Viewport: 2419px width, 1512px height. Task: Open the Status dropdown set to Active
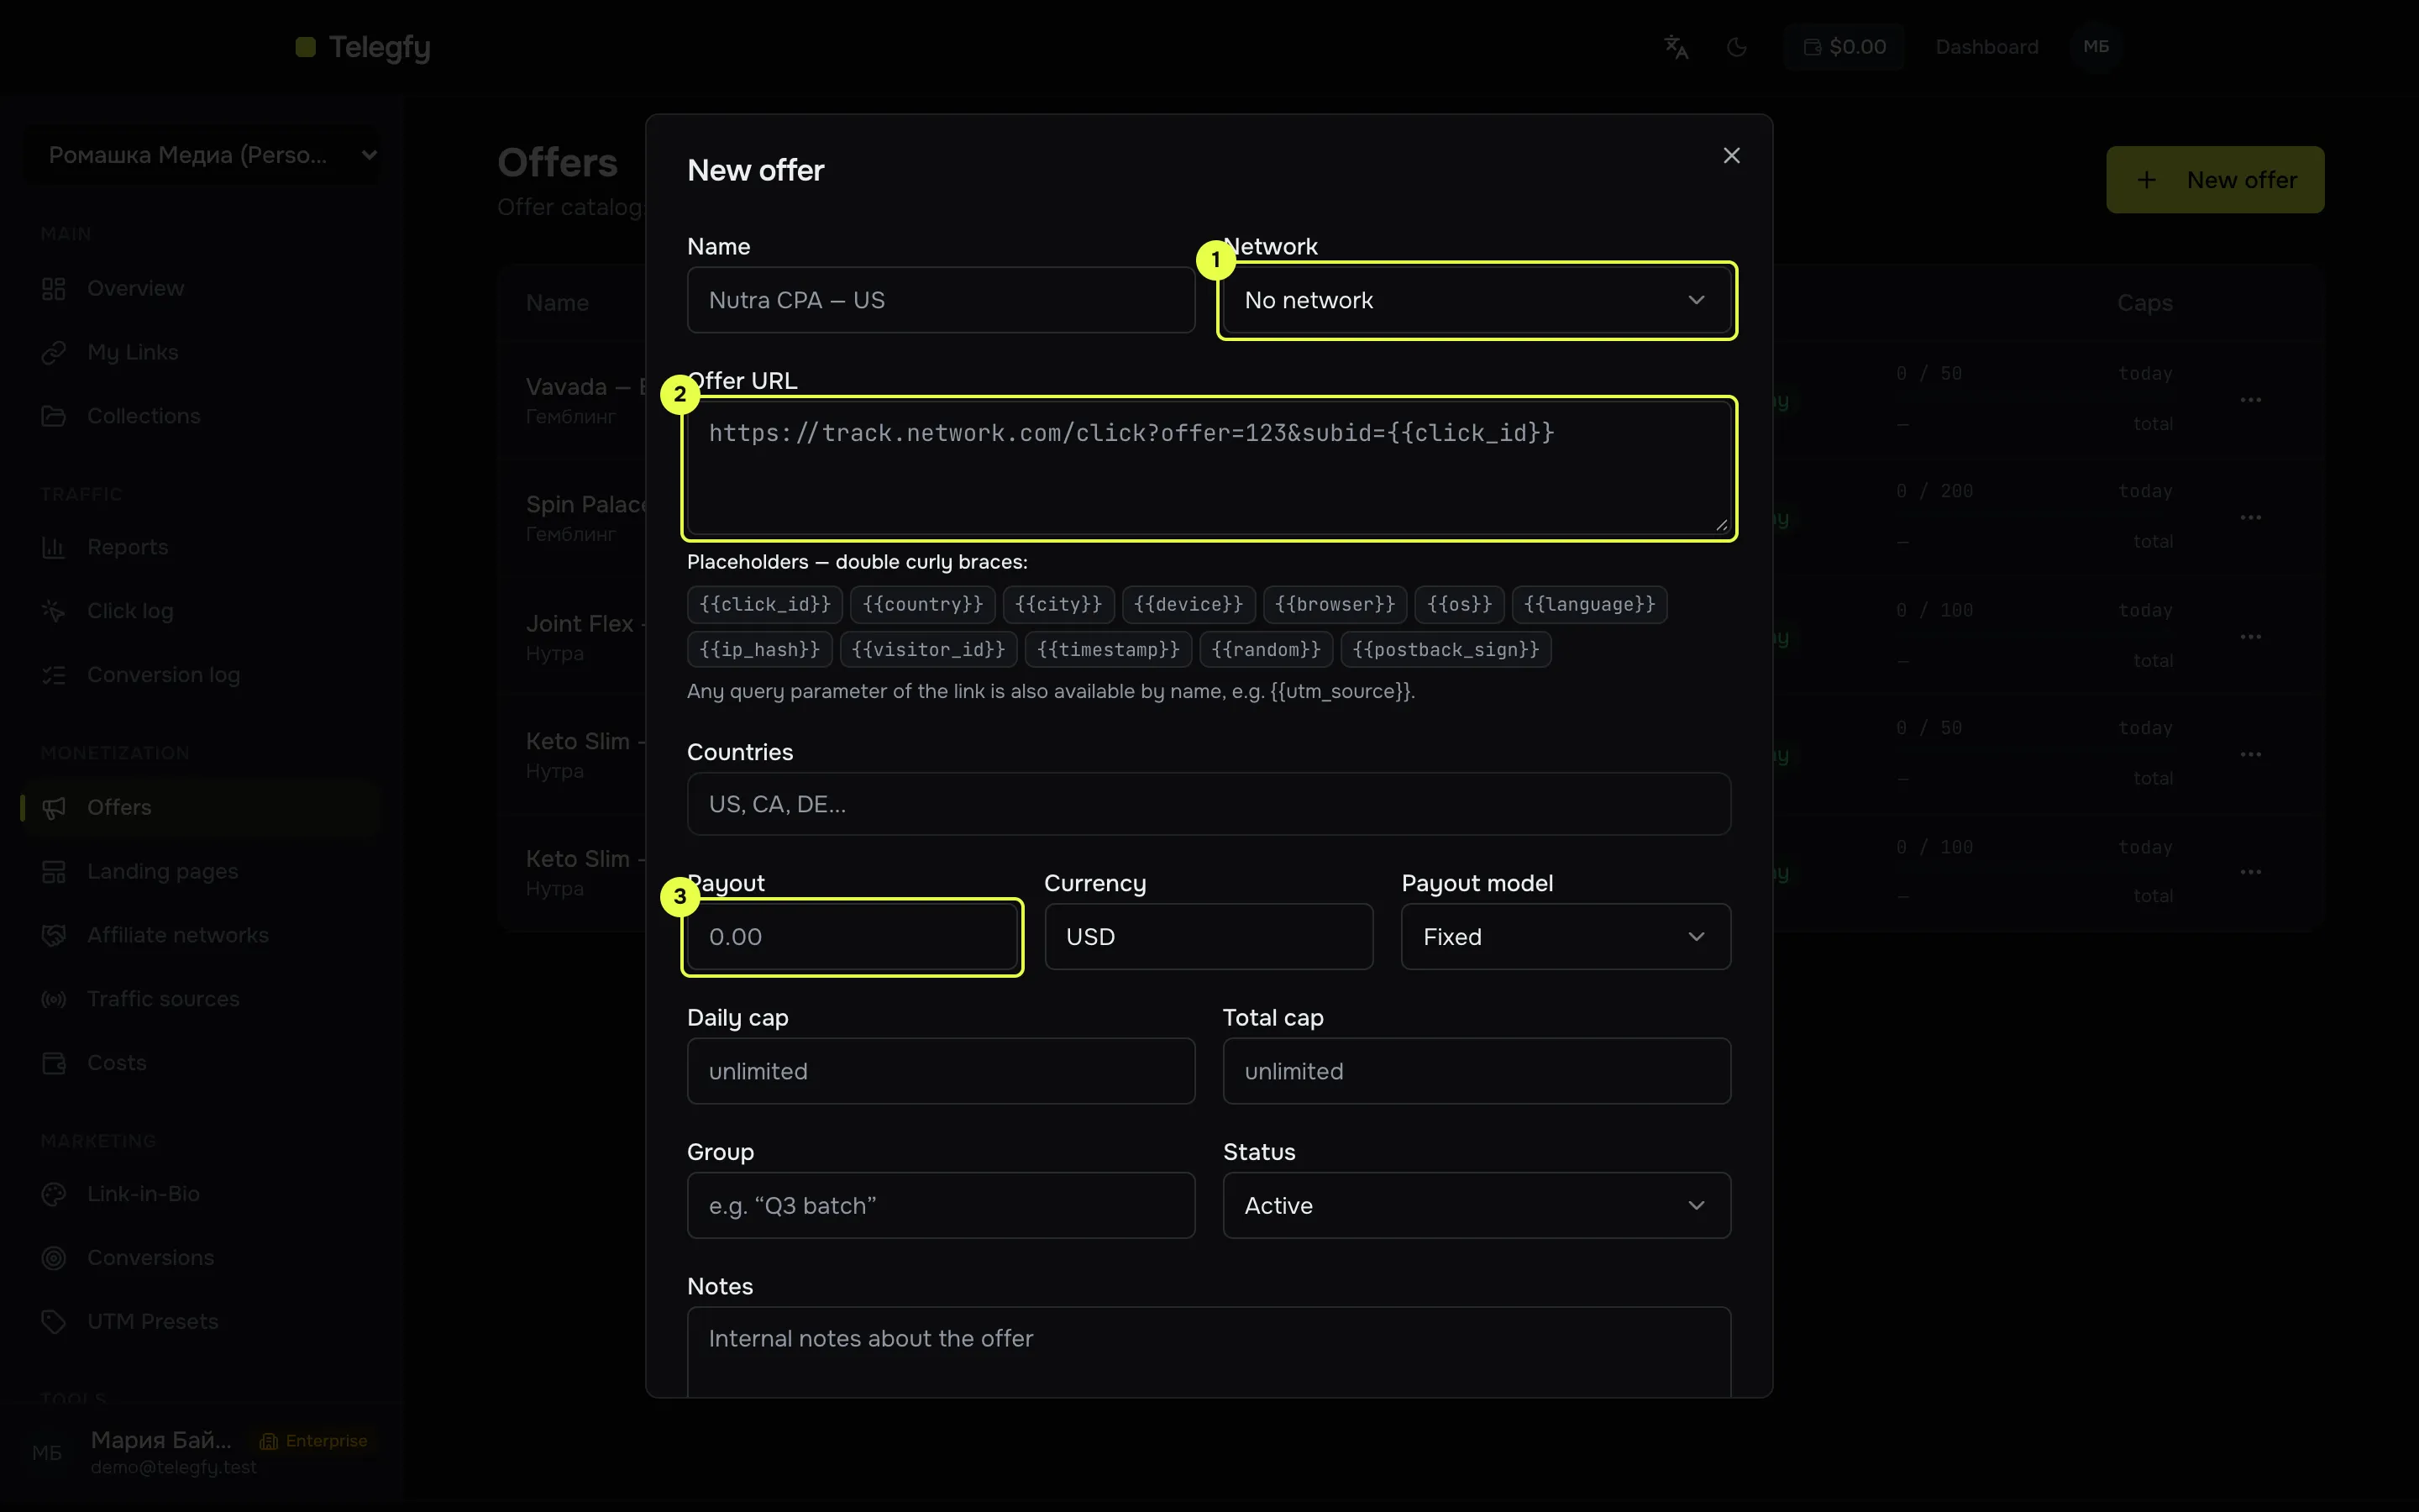pyautogui.click(x=1477, y=1206)
